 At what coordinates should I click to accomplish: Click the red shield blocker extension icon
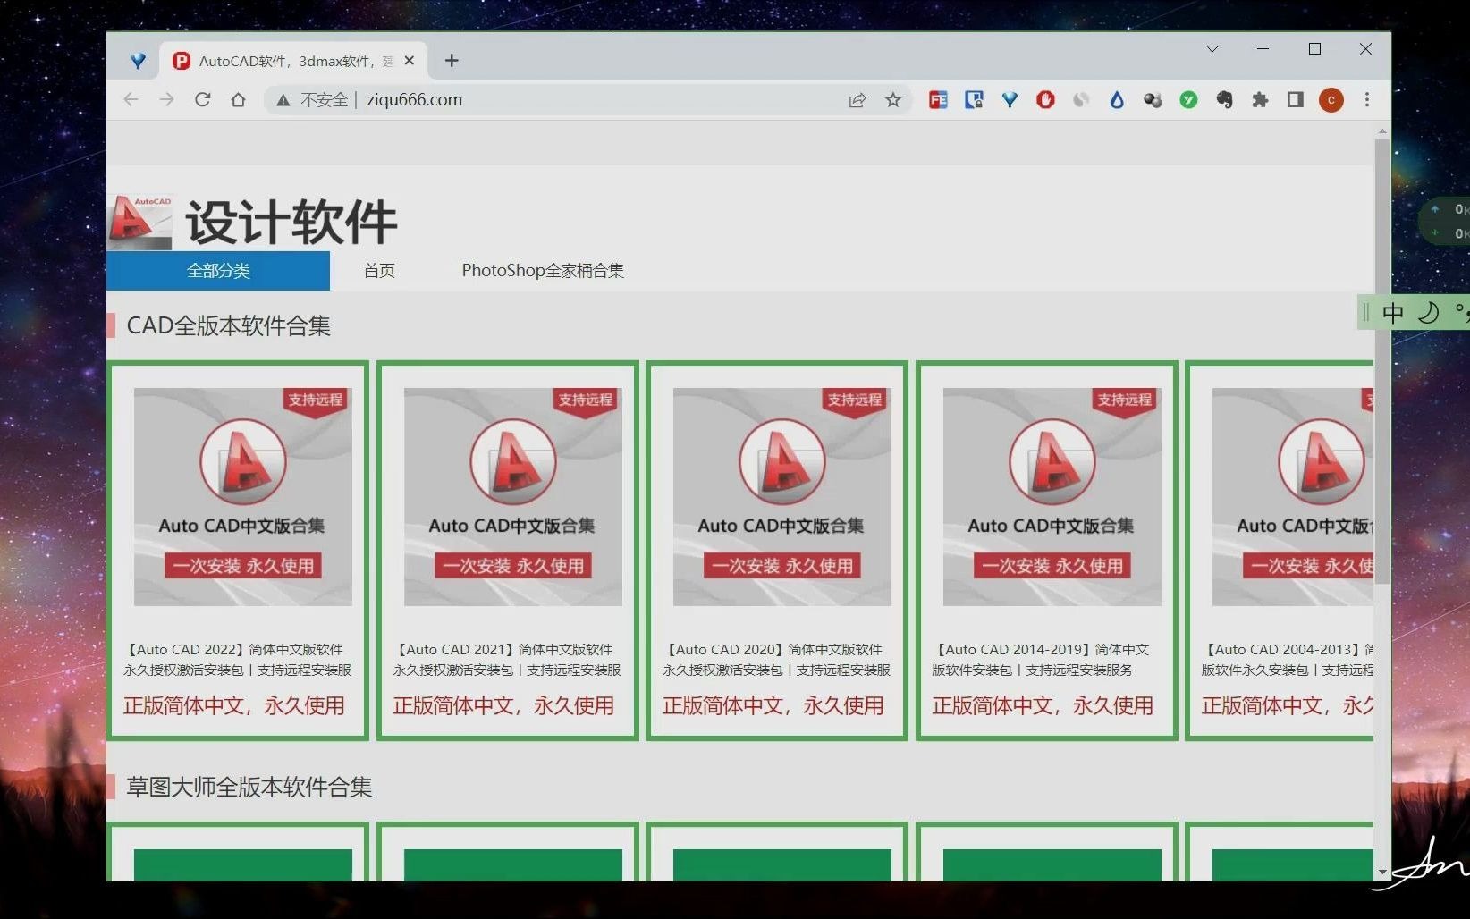click(x=1045, y=100)
